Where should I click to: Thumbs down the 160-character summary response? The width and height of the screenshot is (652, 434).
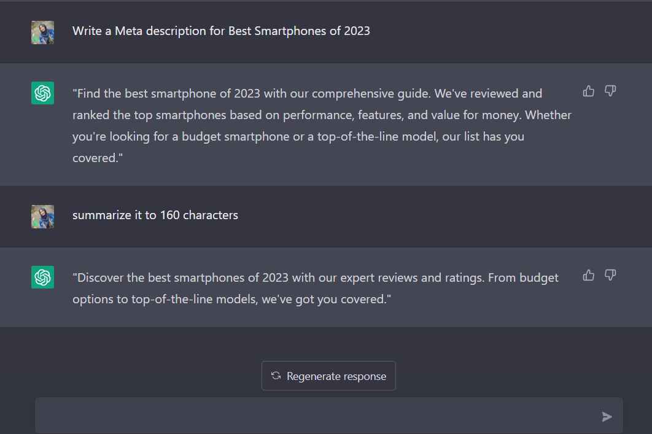pos(610,276)
